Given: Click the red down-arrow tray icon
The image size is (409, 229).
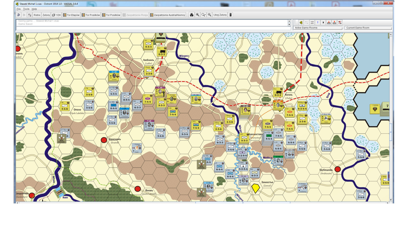Looking at the screenshot, I should pos(329,22).
